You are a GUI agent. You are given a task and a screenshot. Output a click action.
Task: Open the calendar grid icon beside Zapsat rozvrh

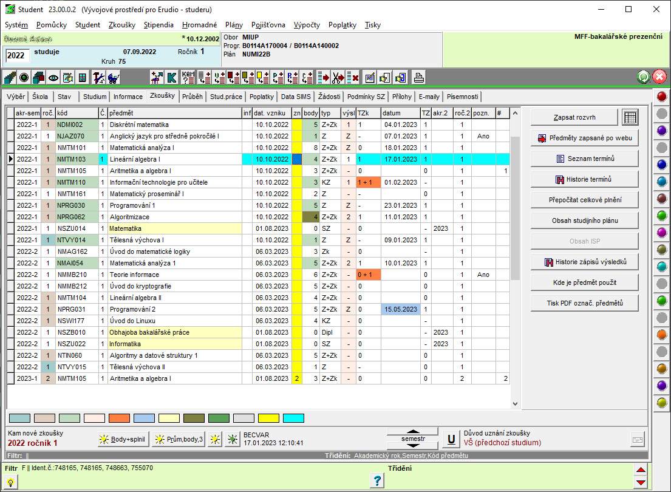click(x=630, y=117)
